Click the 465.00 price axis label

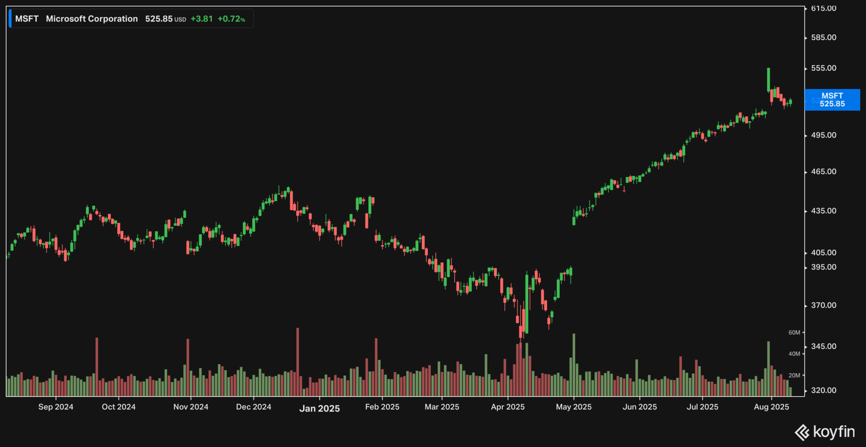824,172
